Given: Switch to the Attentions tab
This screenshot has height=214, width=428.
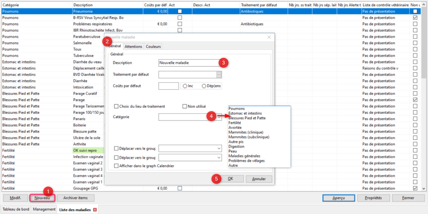Looking at the screenshot, I should click(x=133, y=46).
